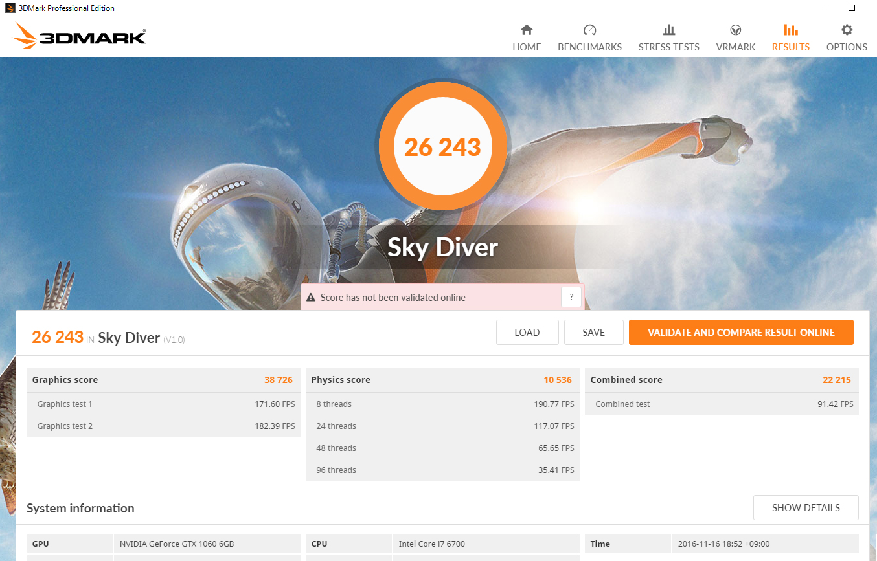Click the 171.60 FPS value
Screen dimensions: 877x561
click(275, 404)
